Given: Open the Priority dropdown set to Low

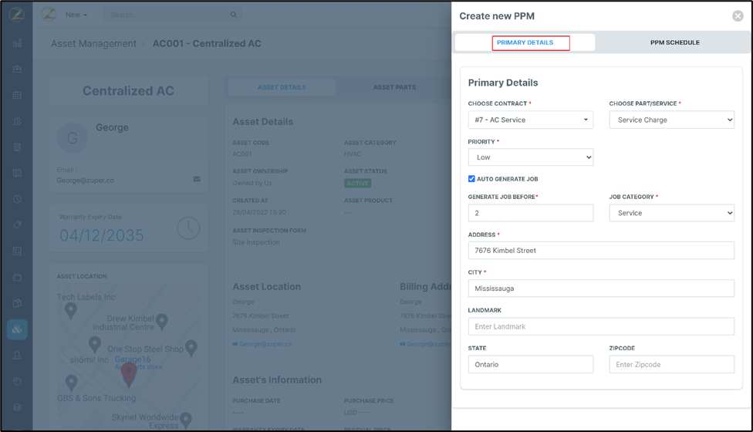Looking at the screenshot, I should point(531,157).
